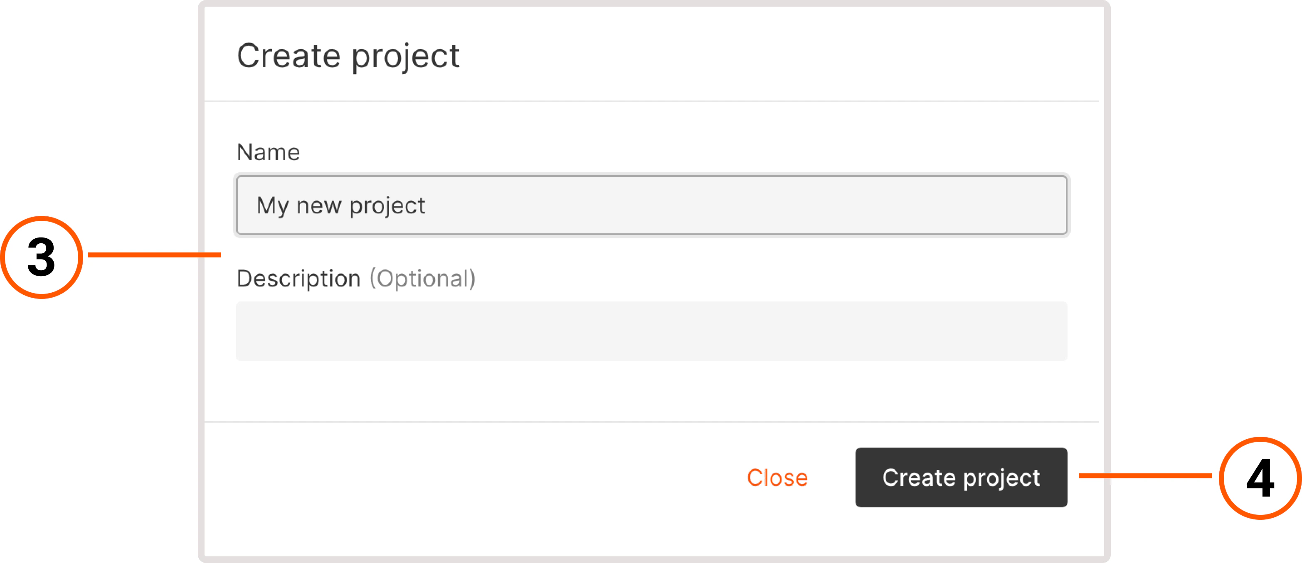
Task: Click the divider under Create project heading
Action: [x=652, y=100]
